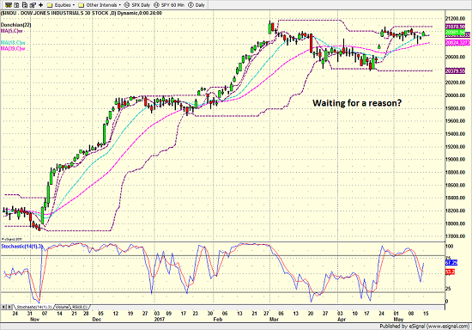Viewport: 472px width, 330px height.
Task: Click the 'Published by eSignal' link text
Action: 425,327
